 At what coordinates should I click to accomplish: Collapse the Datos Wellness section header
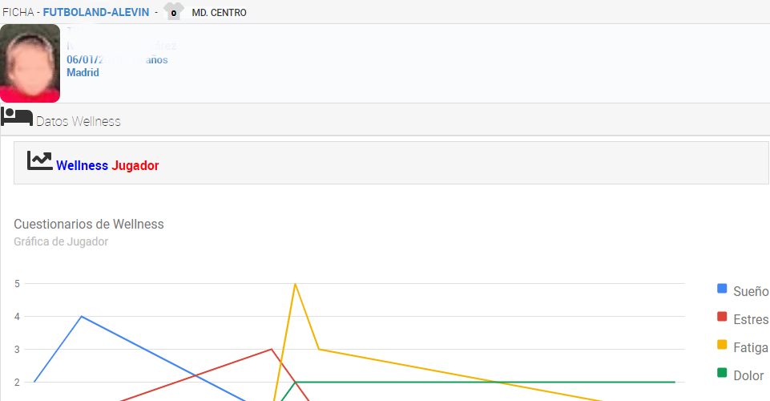click(x=79, y=121)
